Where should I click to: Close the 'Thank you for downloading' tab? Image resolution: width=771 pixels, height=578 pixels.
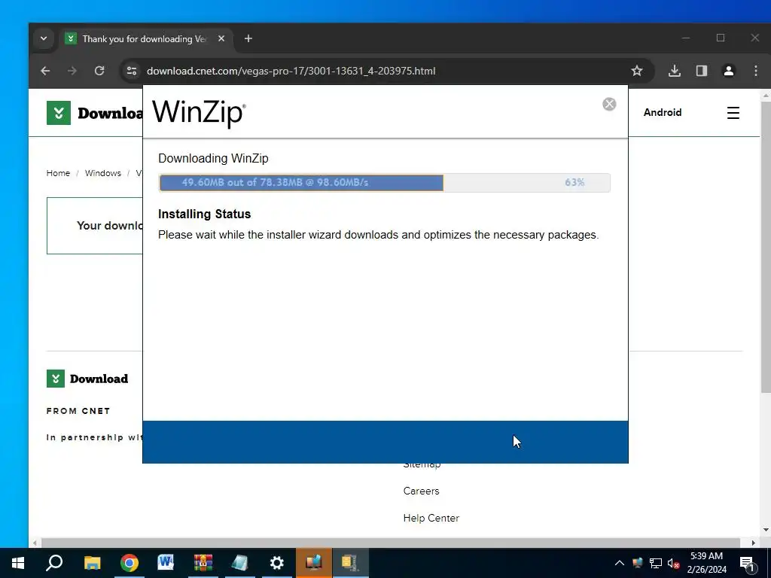(221, 38)
